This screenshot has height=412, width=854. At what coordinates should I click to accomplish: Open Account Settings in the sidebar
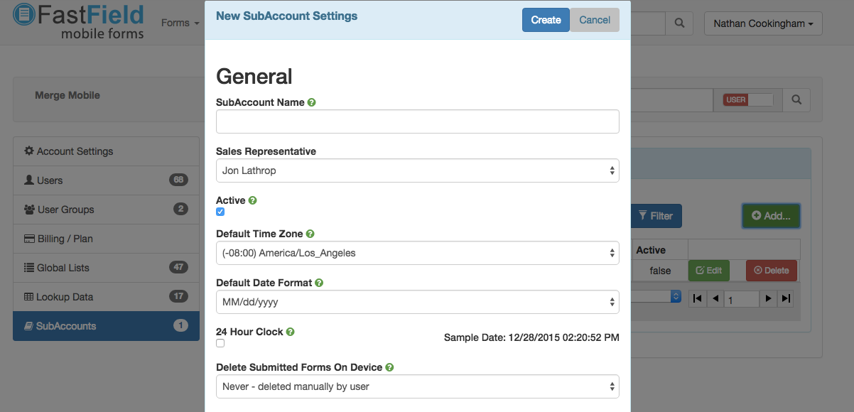75,151
